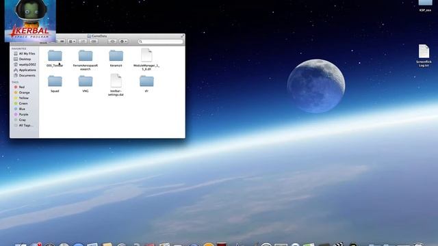Select the ModuleManager dll file
This screenshot has width=438, height=246.
click(146, 55)
